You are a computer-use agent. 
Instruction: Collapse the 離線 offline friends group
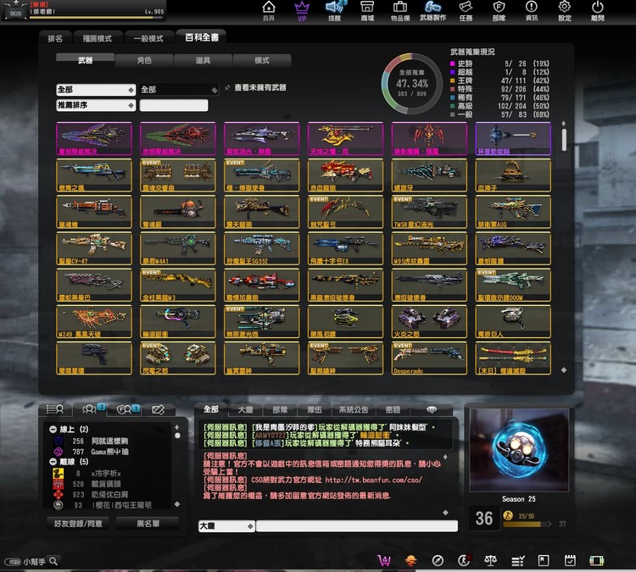click(53, 462)
